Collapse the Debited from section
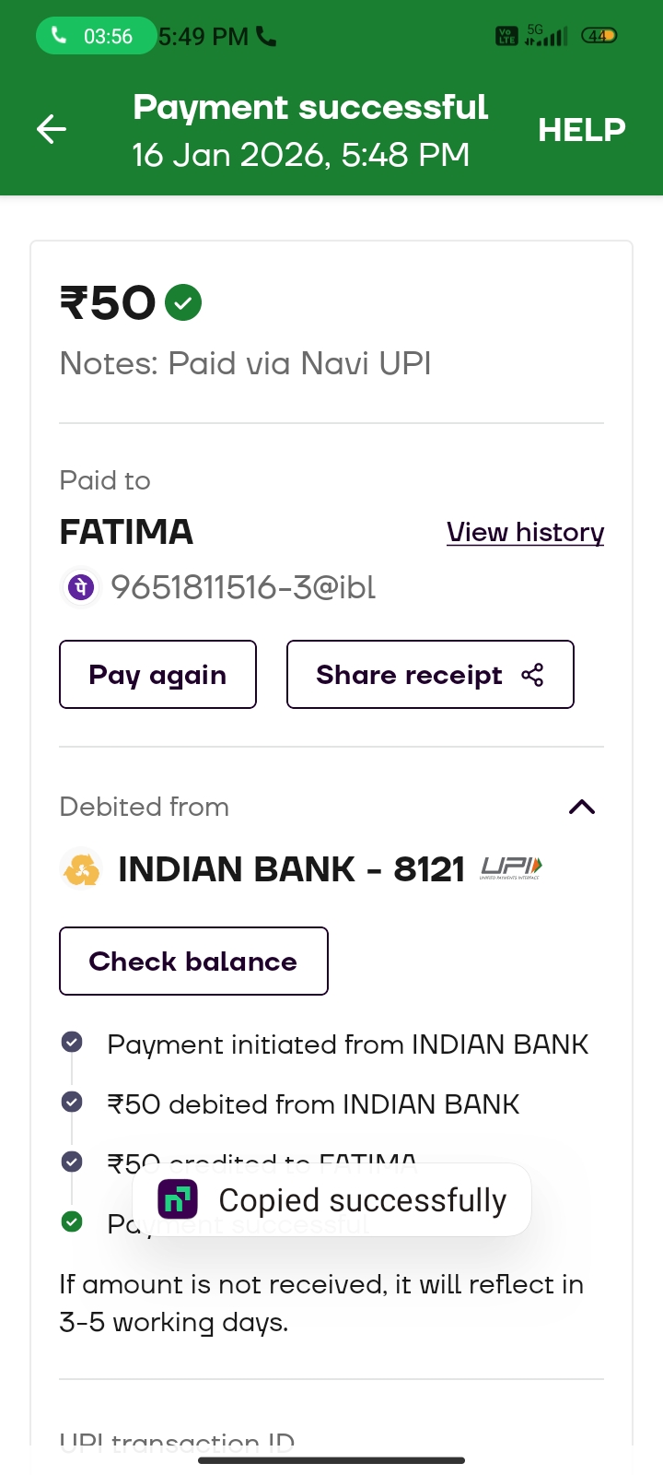 (582, 808)
